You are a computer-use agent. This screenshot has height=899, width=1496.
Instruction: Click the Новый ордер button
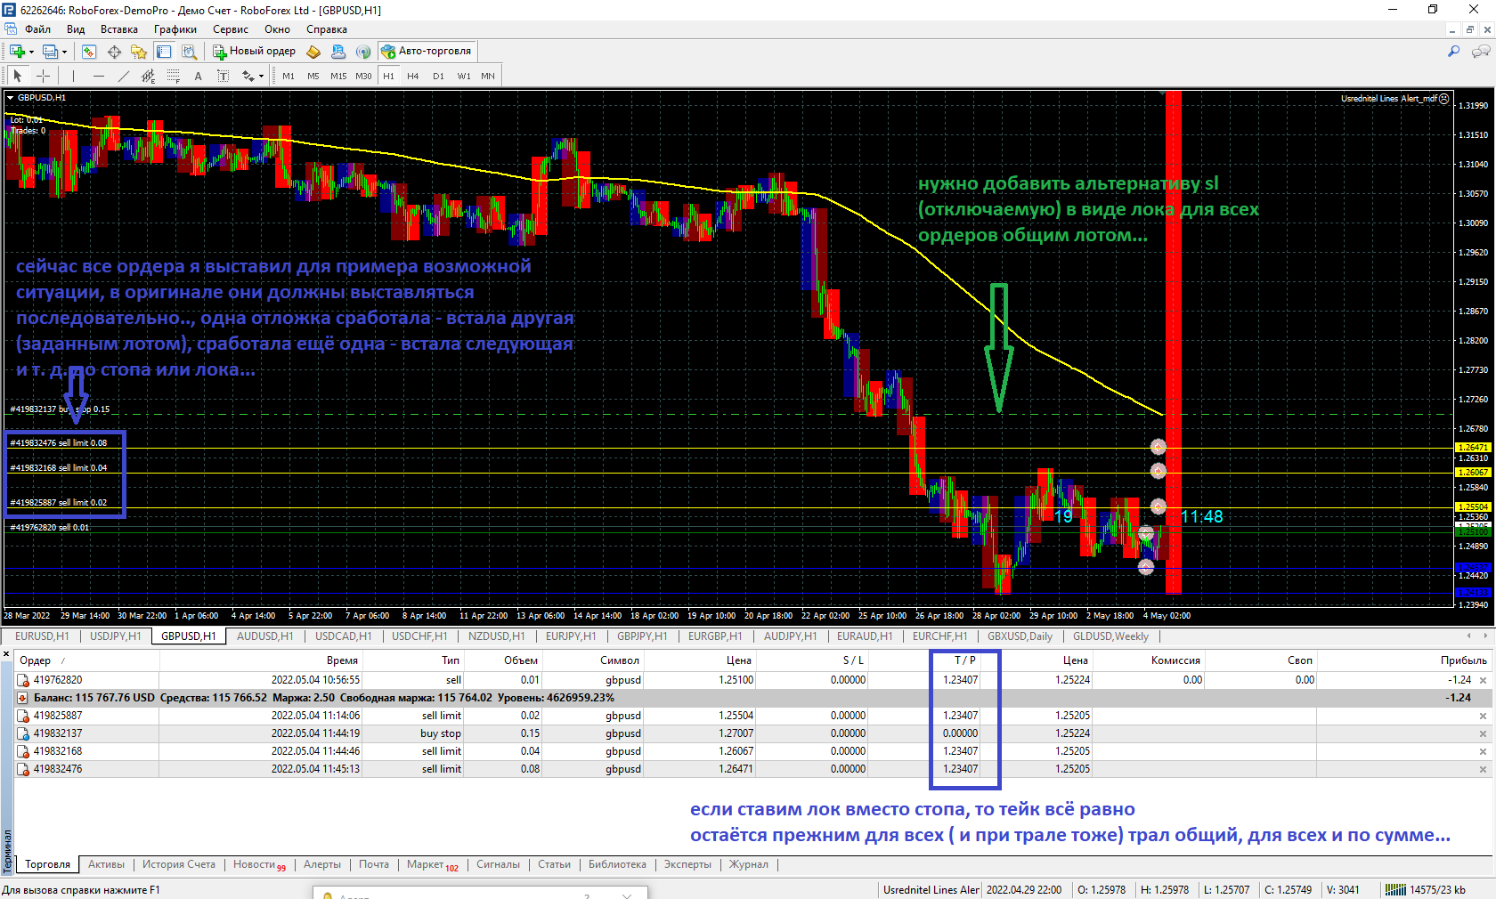click(254, 51)
